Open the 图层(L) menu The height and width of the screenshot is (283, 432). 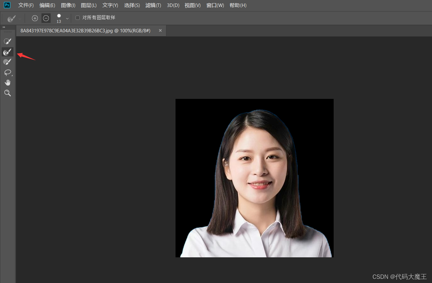[89, 5]
